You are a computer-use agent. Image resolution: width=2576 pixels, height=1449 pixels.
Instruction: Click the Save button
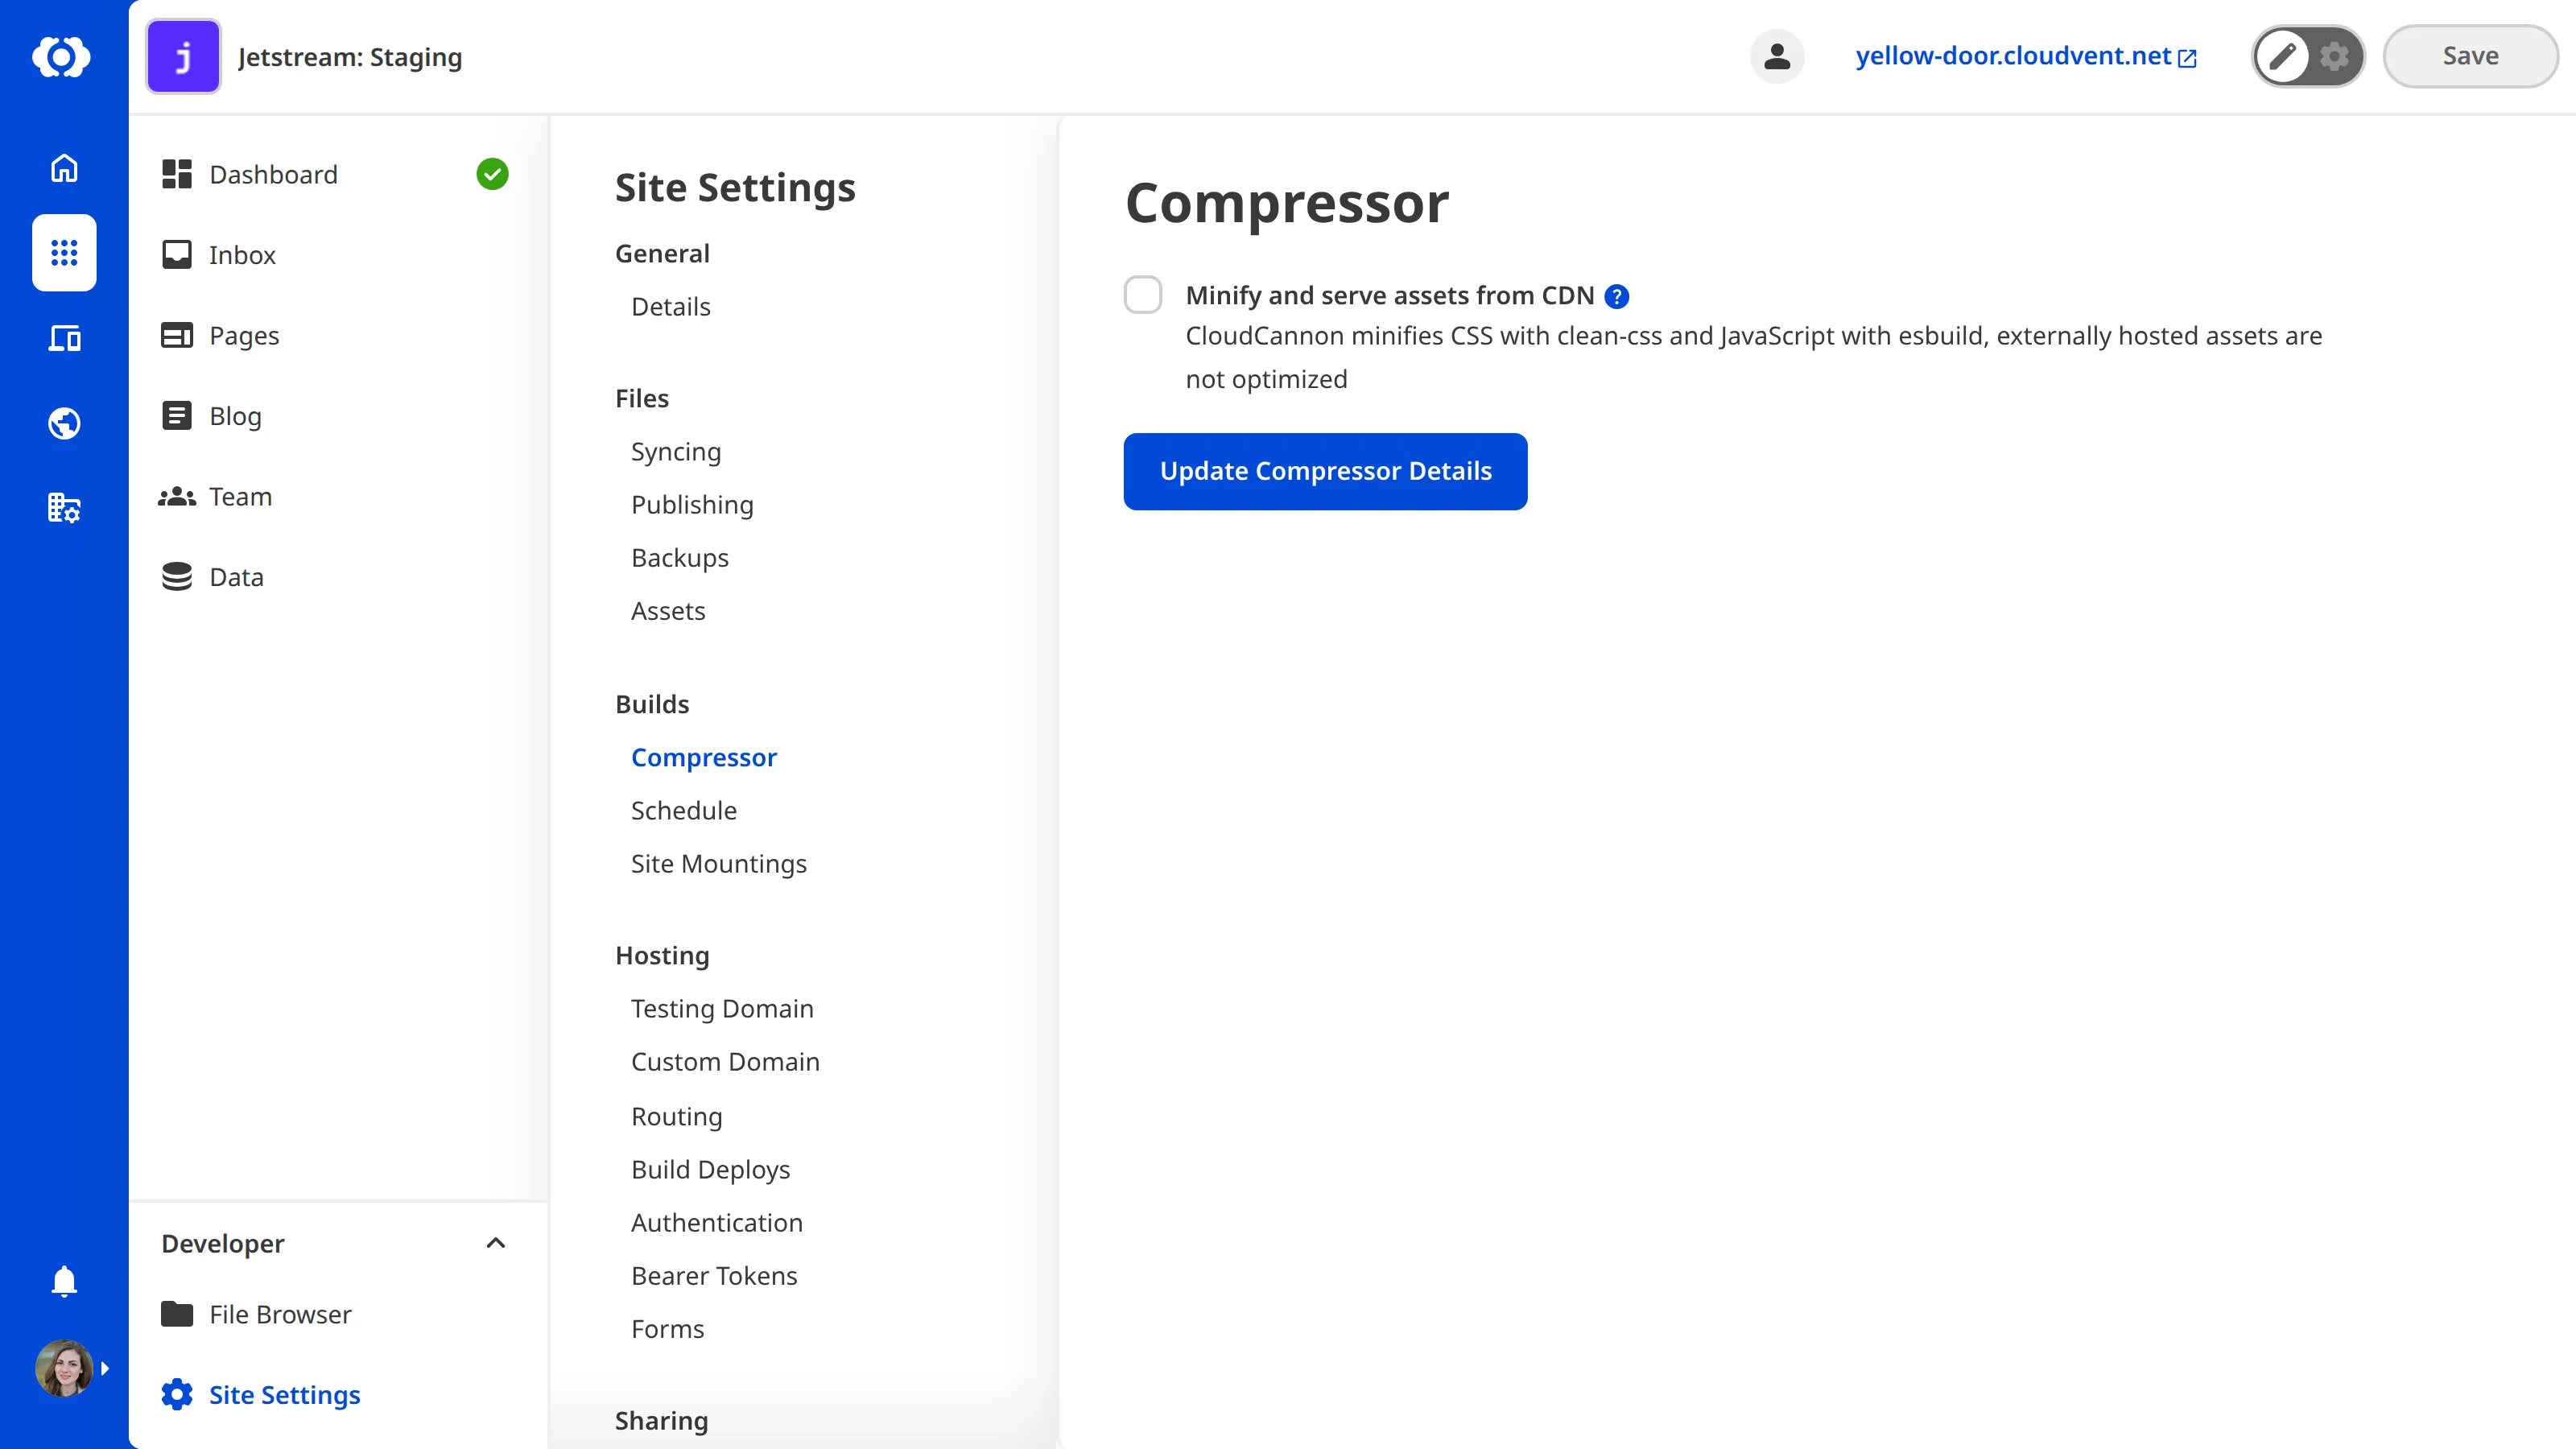click(x=2470, y=56)
